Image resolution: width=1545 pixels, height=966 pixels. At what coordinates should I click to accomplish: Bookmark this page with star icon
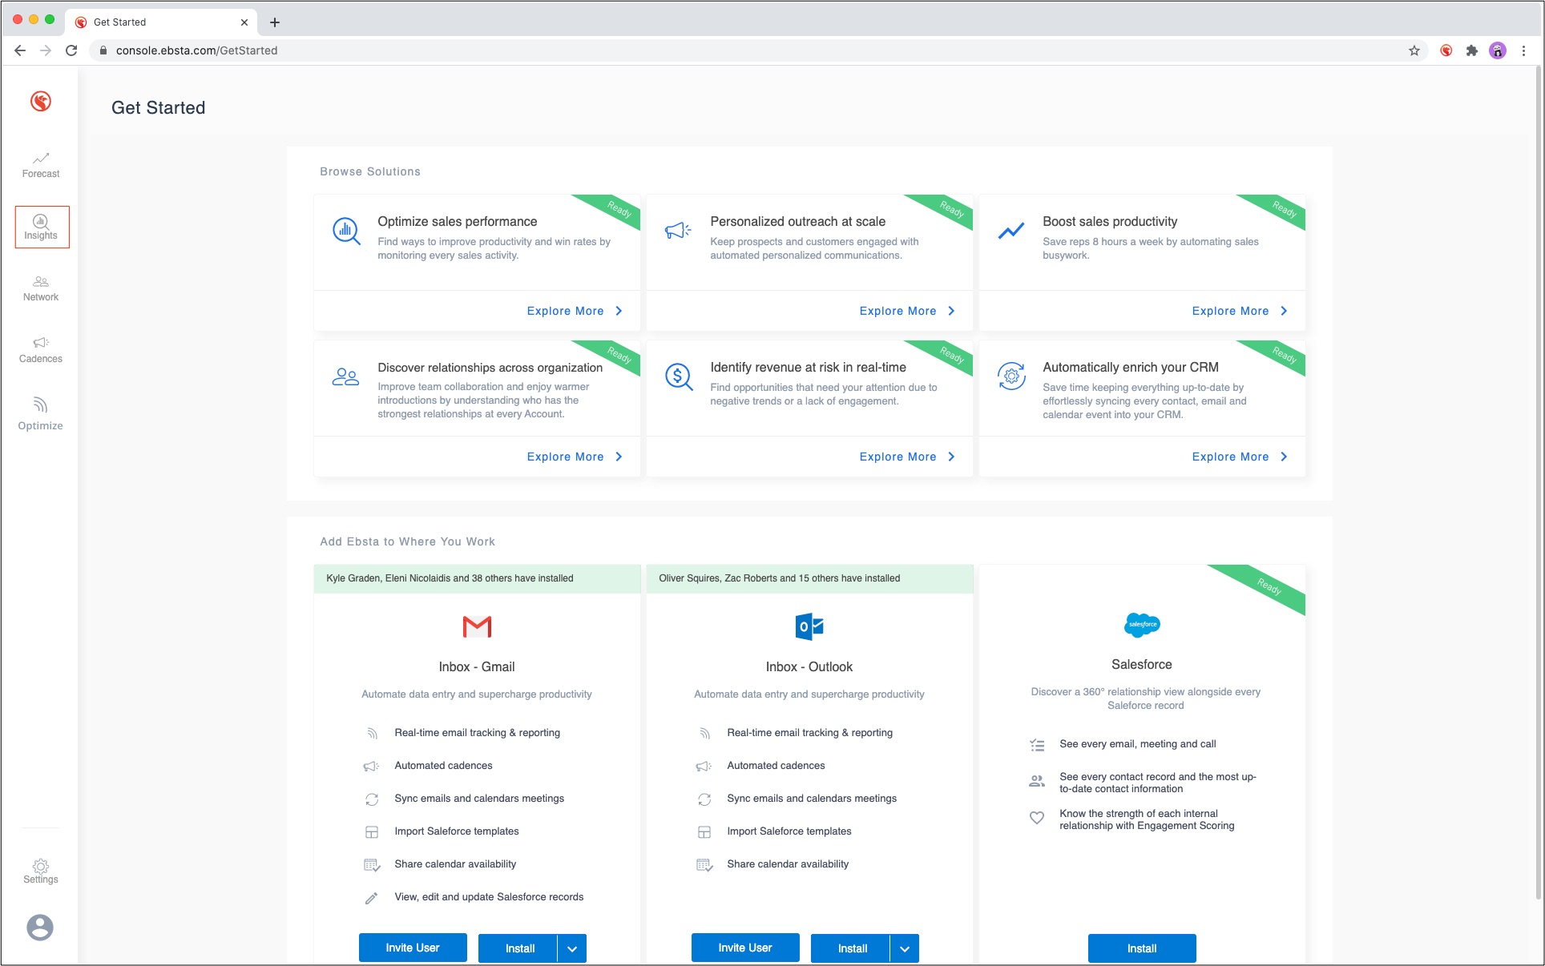(x=1414, y=50)
